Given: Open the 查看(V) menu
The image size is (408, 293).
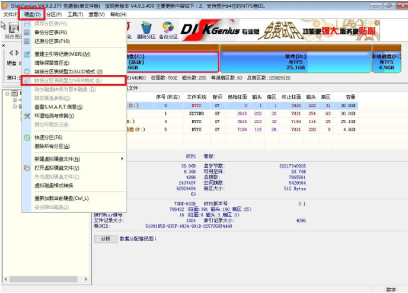Looking at the screenshot, I should [x=96, y=14].
